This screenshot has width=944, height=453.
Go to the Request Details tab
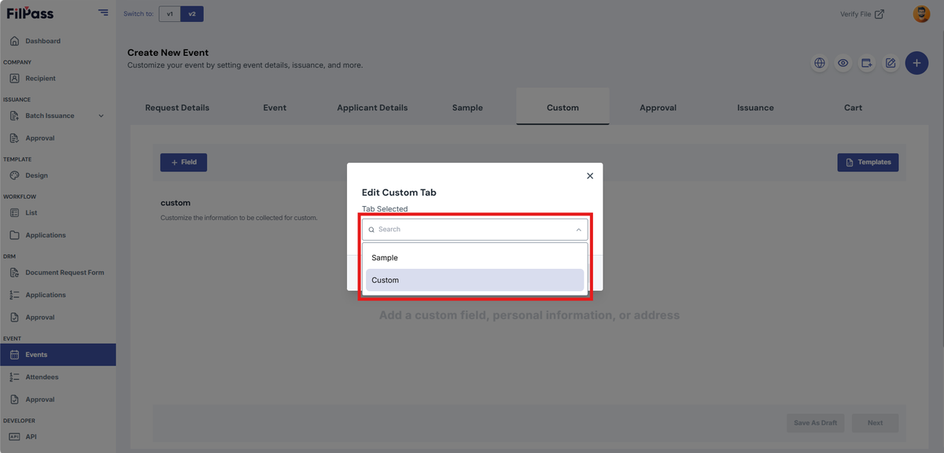pos(177,108)
